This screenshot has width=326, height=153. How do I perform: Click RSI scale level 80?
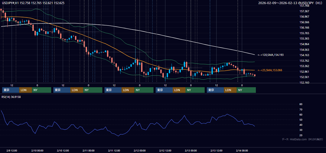(301, 104)
